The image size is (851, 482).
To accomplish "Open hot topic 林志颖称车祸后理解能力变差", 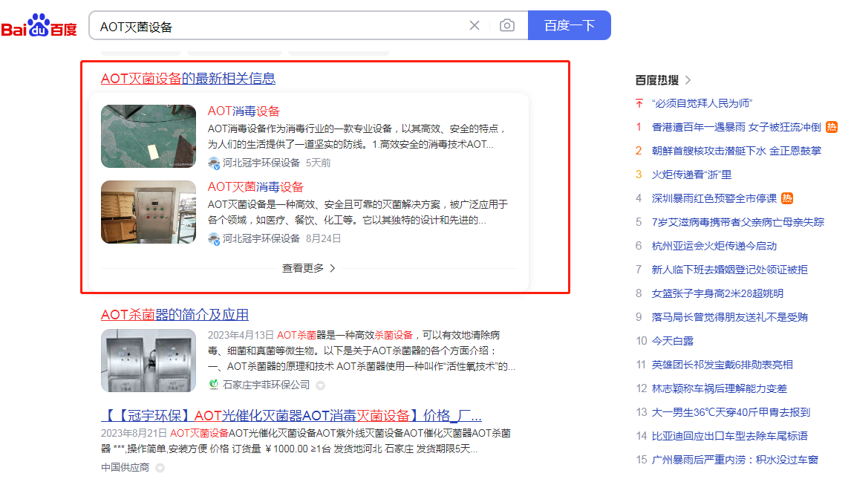I will (x=719, y=388).
